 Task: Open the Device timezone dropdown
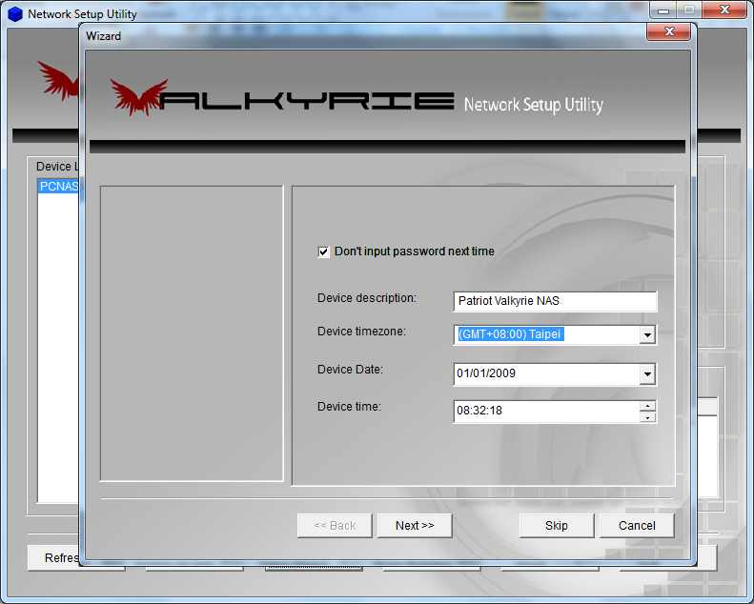tap(647, 335)
